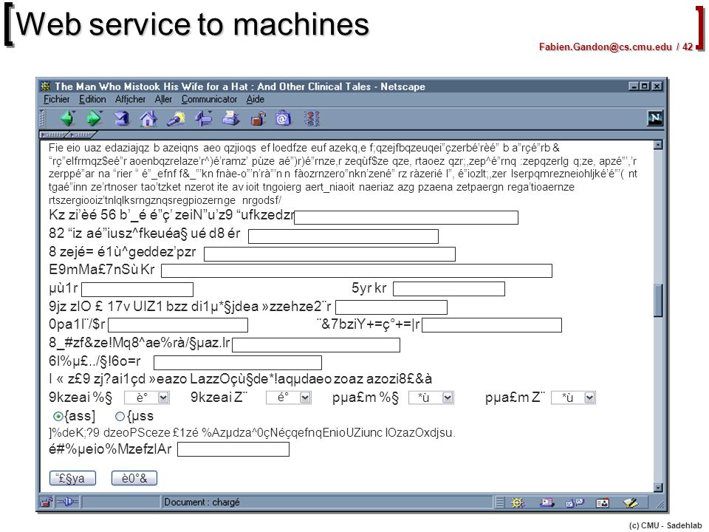709x532 pixels.
Task: Click the 6I%µ£../§!6o=r input field
Action: pyautogui.click(x=238, y=363)
